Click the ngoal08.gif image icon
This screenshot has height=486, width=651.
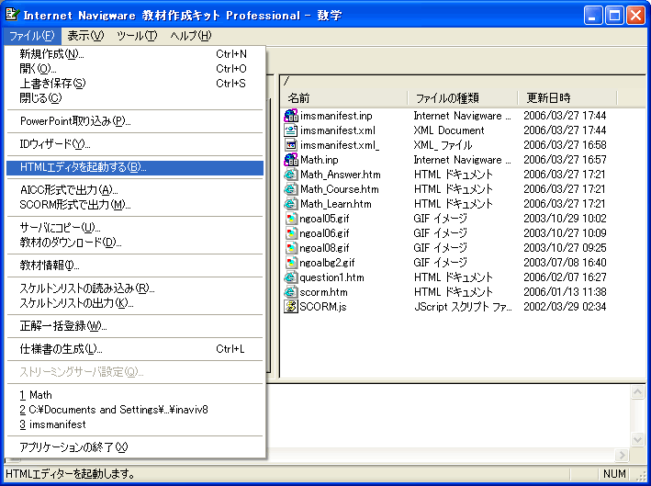point(291,248)
